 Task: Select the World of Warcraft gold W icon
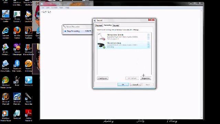pyautogui.click(x=5, y=99)
